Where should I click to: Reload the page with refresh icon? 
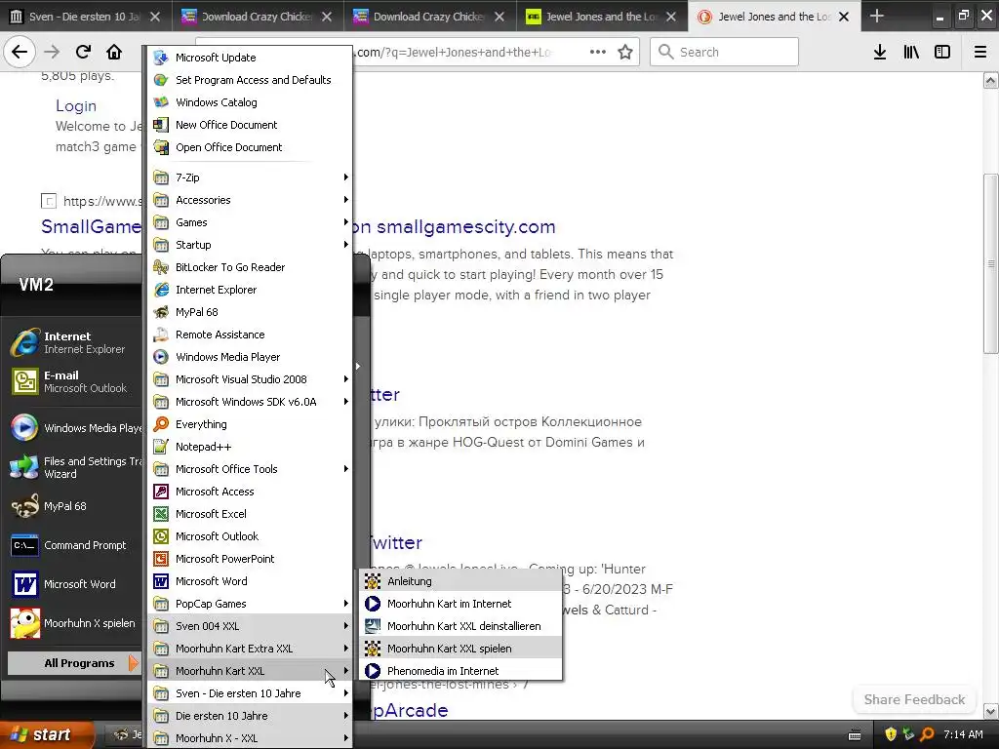(83, 52)
